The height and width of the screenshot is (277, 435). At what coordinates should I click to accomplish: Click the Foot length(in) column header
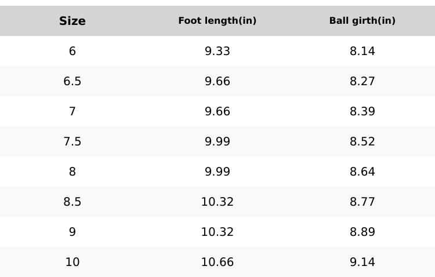pos(217,21)
